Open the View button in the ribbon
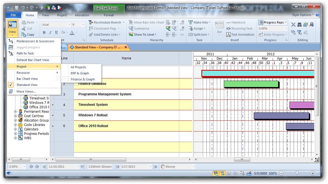This screenshot has width=328, height=184. 12,28
